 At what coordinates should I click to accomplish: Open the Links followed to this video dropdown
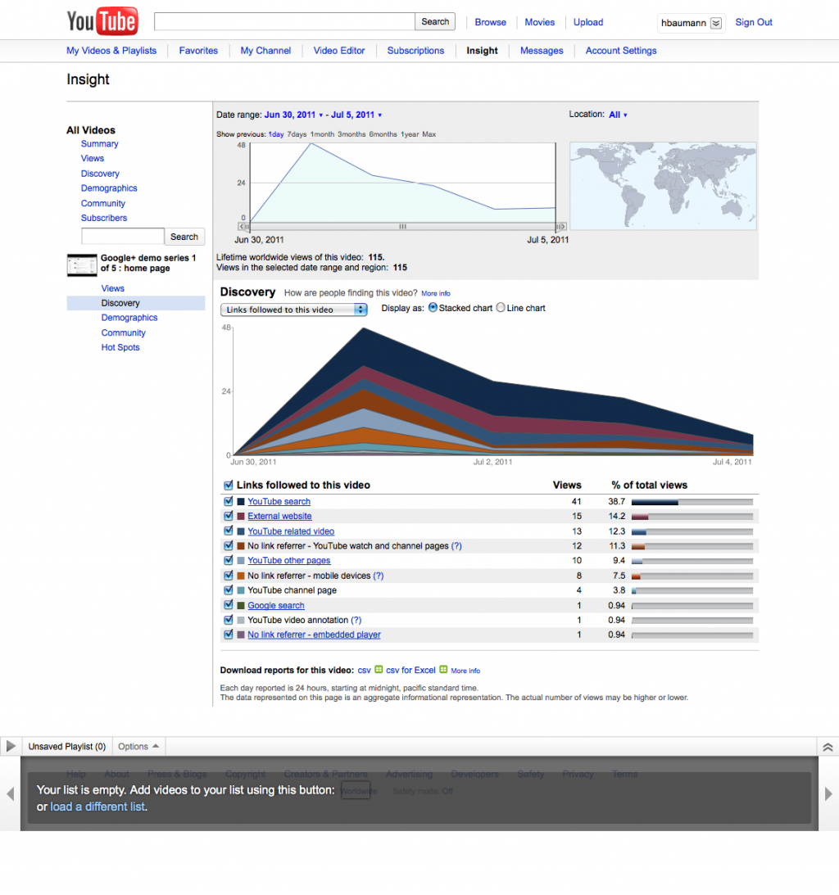294,310
